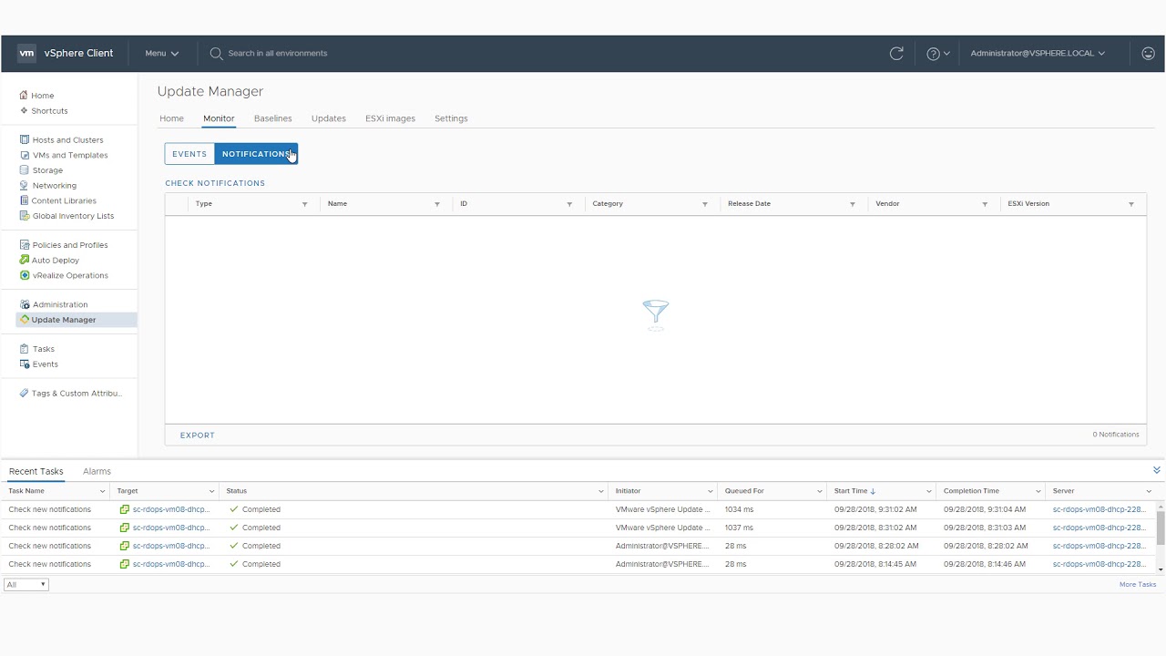
Task: Select the Monitor tab
Action: (219, 118)
